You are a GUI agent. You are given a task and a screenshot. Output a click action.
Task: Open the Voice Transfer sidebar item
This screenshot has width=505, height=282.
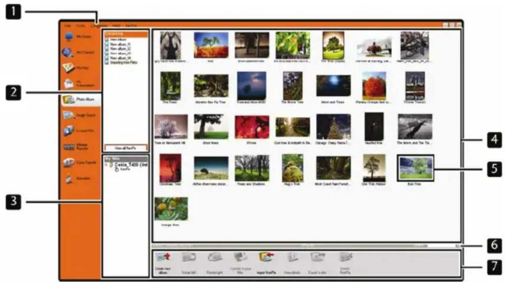(80, 163)
